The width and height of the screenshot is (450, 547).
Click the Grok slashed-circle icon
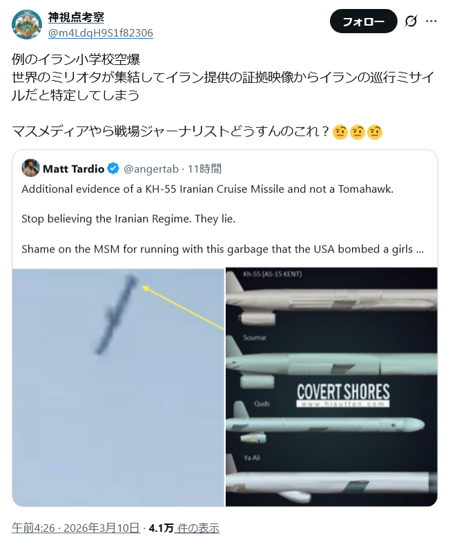[x=411, y=21]
